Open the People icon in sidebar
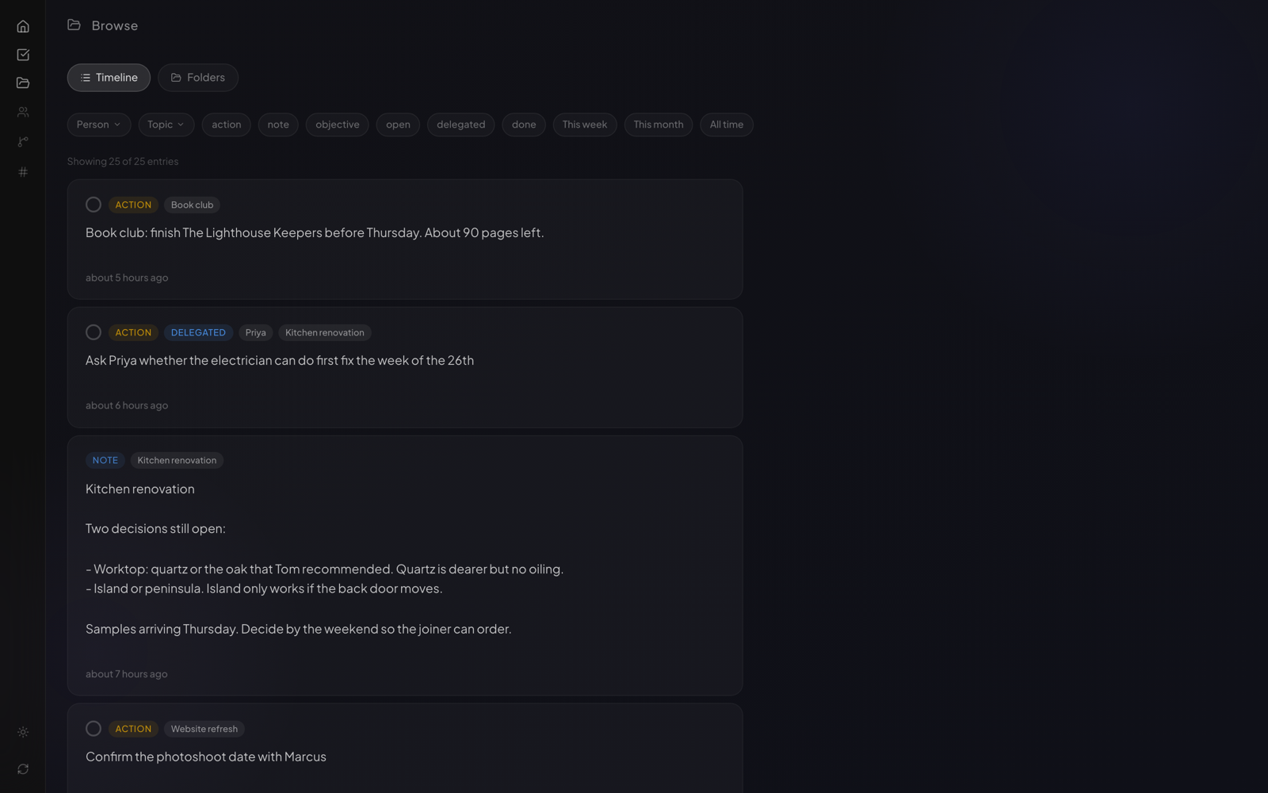Screen dimensions: 1268x793 [23, 113]
